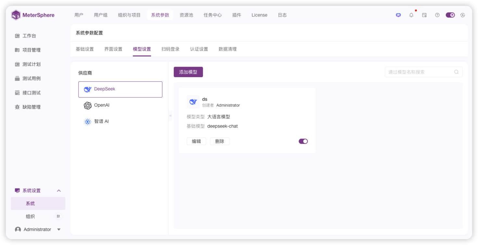This screenshot has width=478, height=245.
Task: Switch to the 扫码登录 tab
Action: (x=170, y=49)
